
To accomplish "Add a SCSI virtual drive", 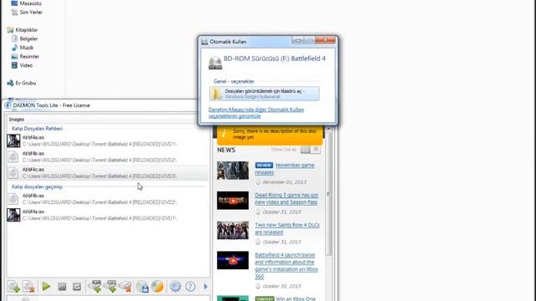I will (x=110, y=286).
